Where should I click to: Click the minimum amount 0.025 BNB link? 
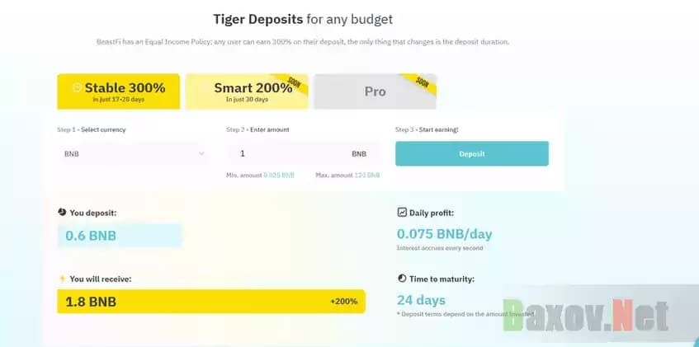coord(278,175)
